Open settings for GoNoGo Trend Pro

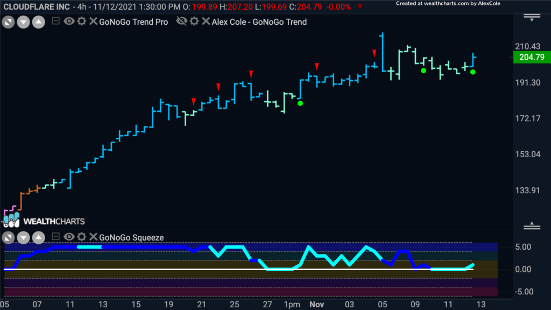pyautogui.click(x=82, y=21)
